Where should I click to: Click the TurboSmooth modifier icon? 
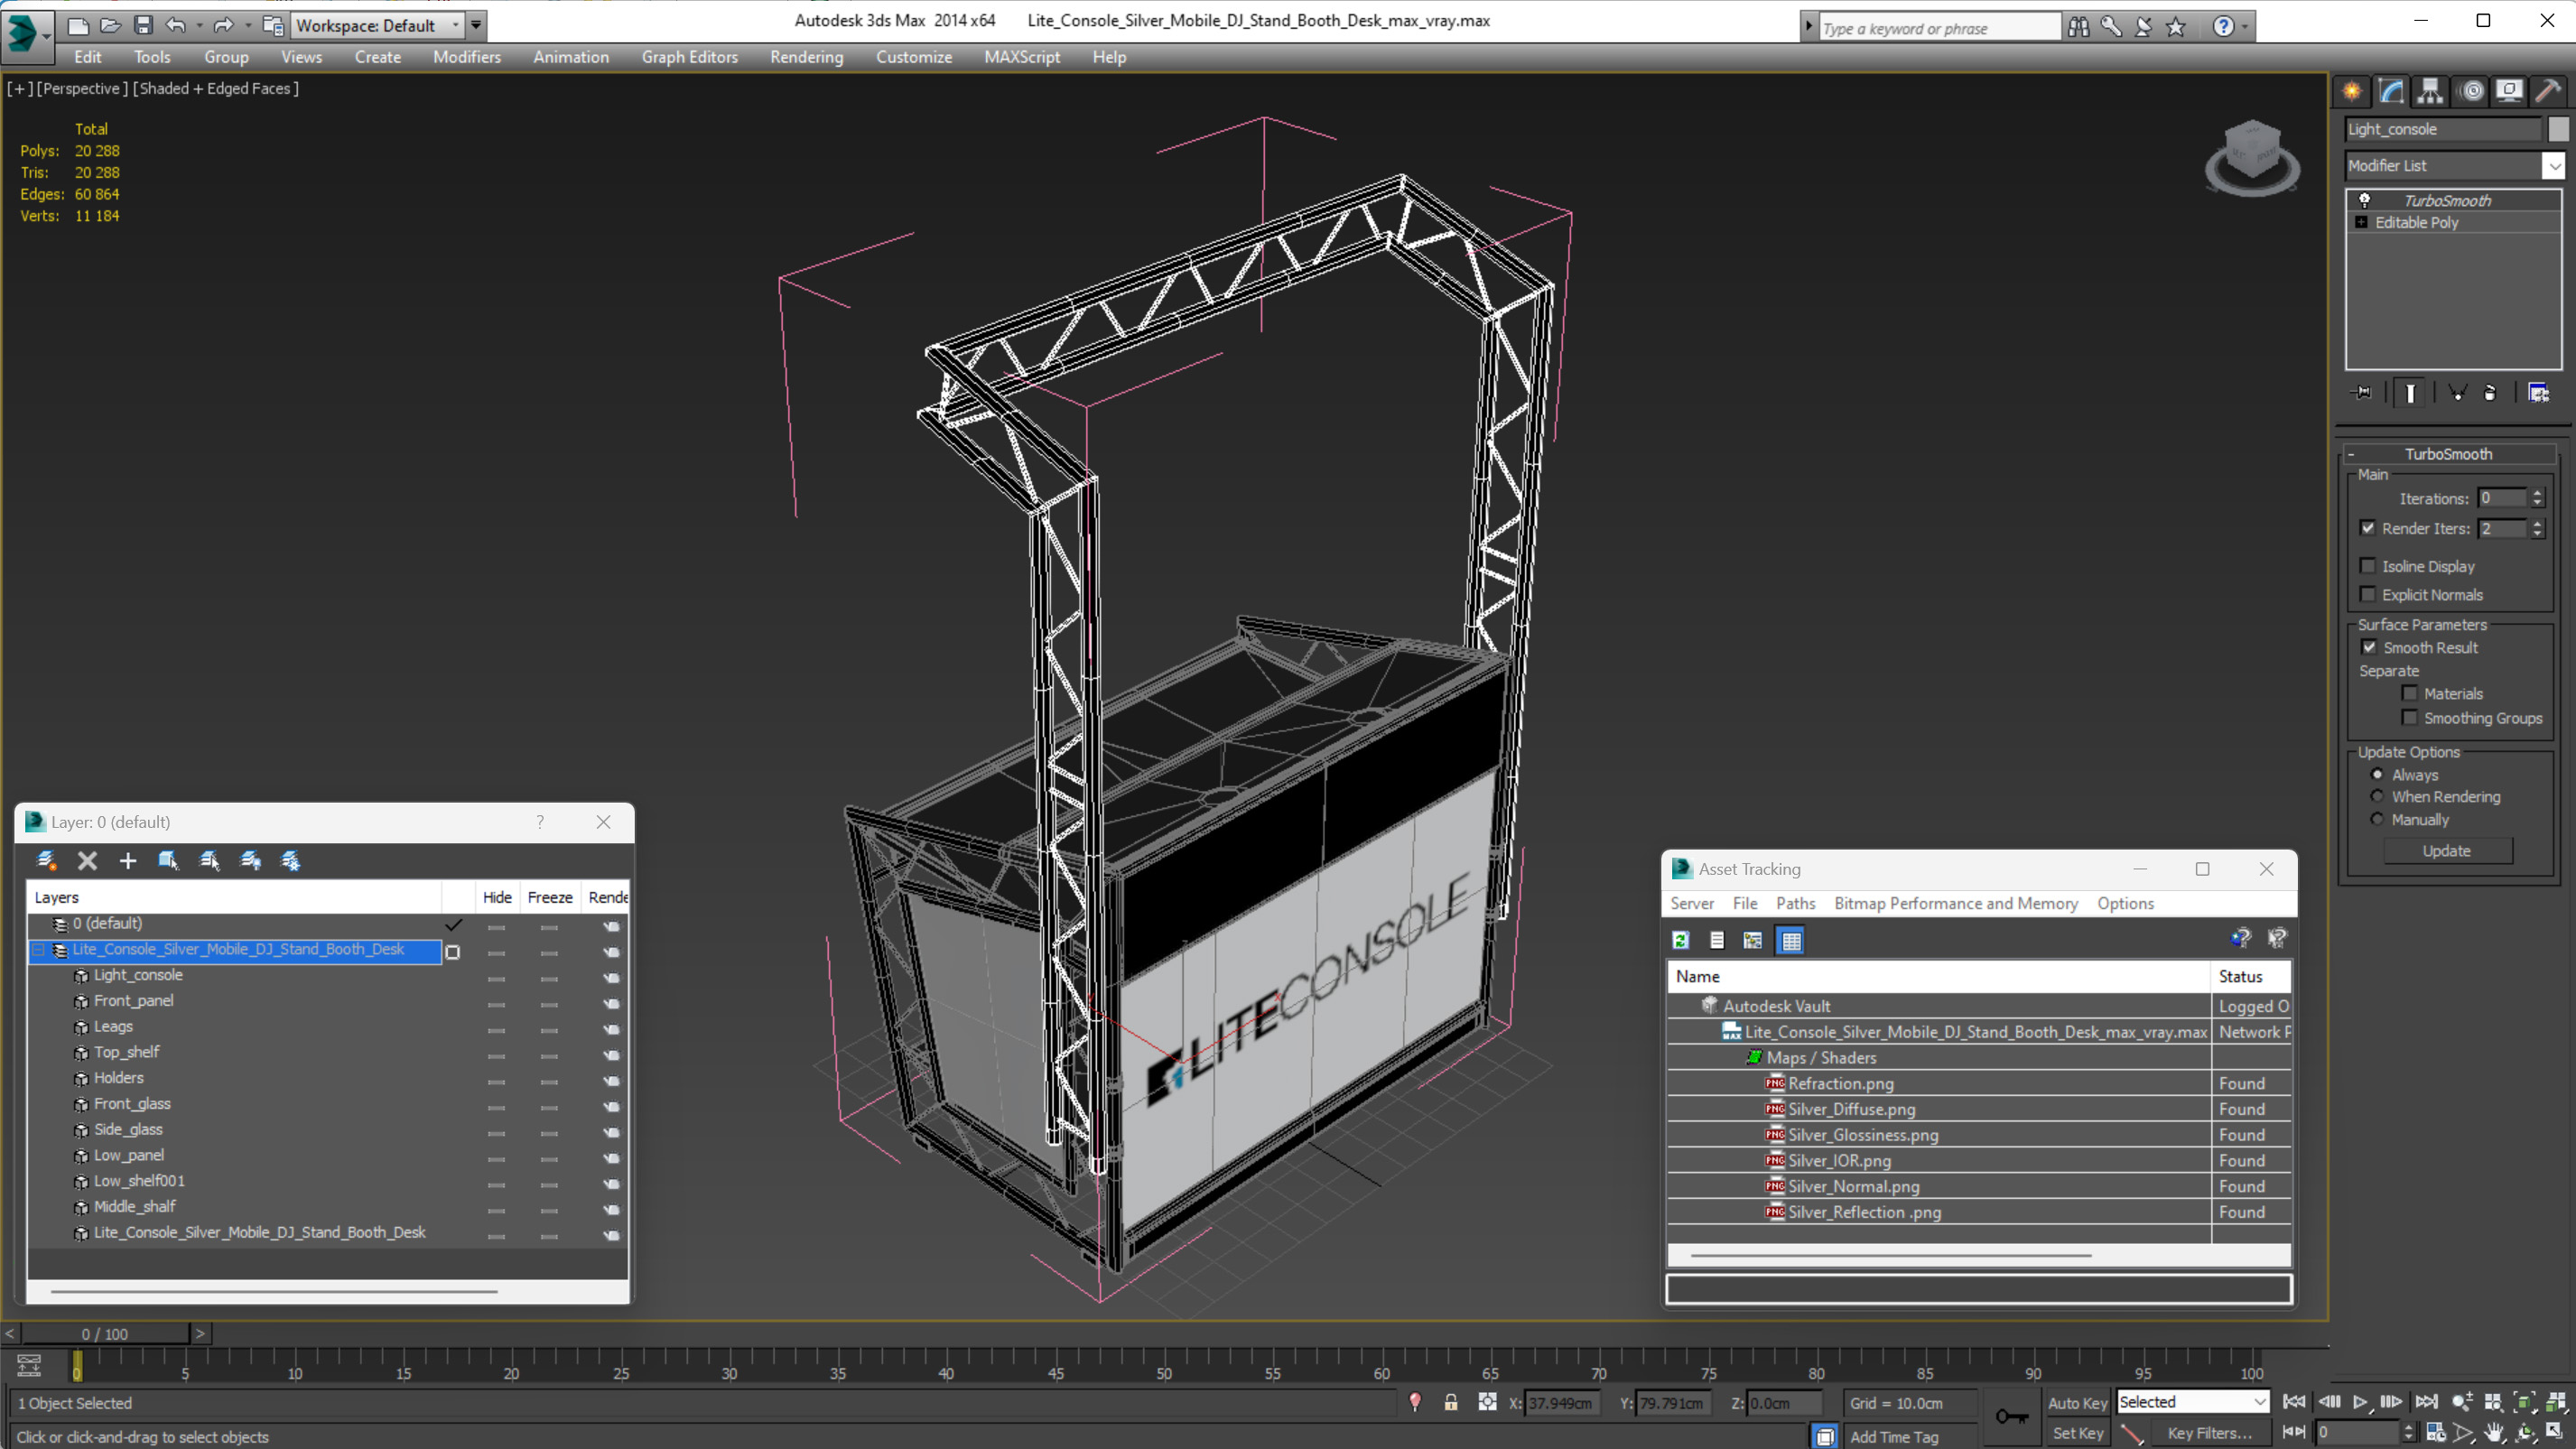click(2366, 198)
